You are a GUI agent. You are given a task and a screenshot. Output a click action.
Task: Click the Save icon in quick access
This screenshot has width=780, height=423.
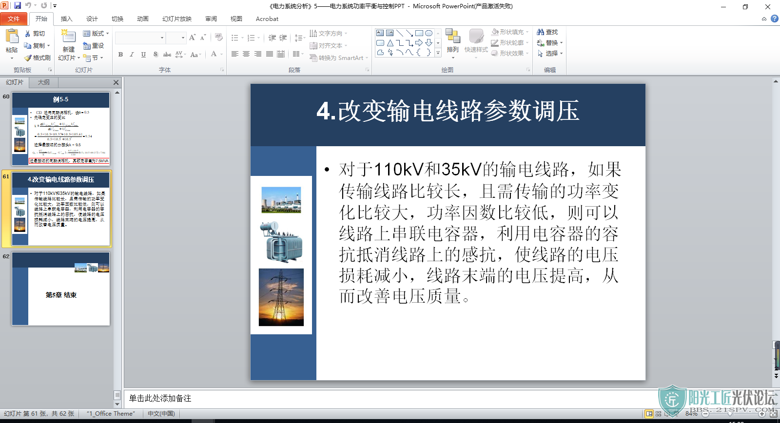(18, 5)
